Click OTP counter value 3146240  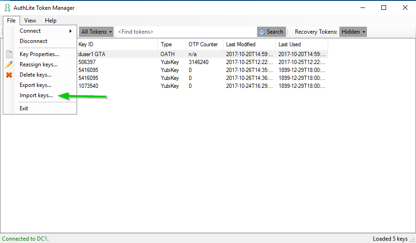pyautogui.click(x=199, y=62)
